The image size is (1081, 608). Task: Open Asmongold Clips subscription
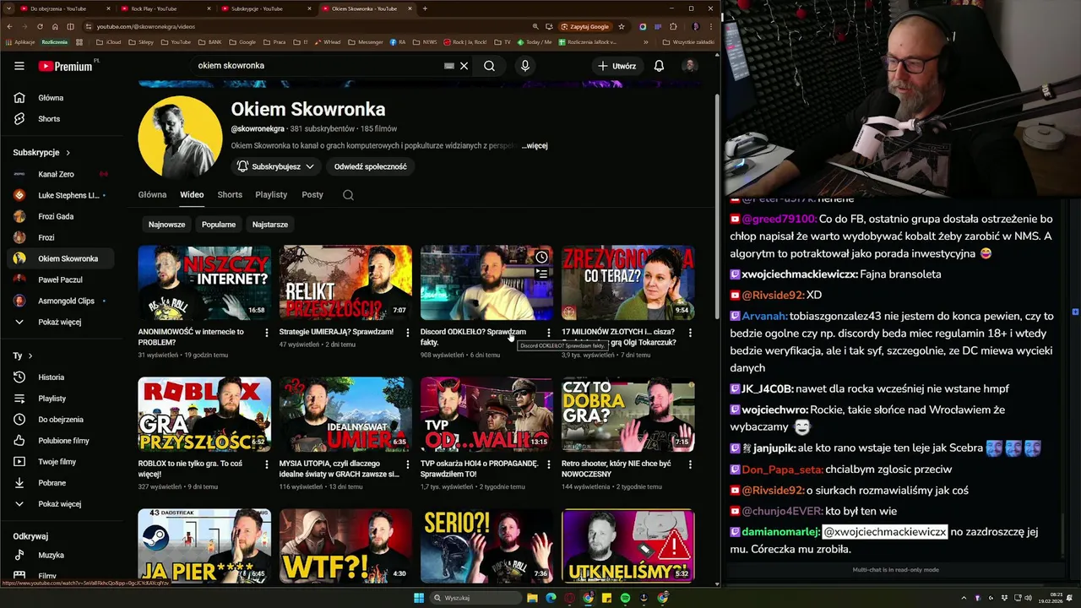[59, 301]
